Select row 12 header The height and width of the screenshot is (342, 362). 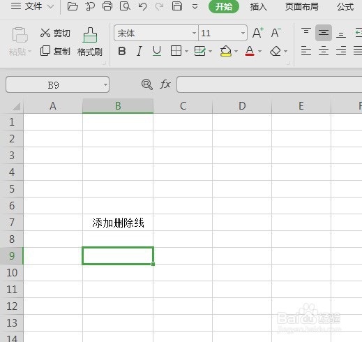click(12, 306)
